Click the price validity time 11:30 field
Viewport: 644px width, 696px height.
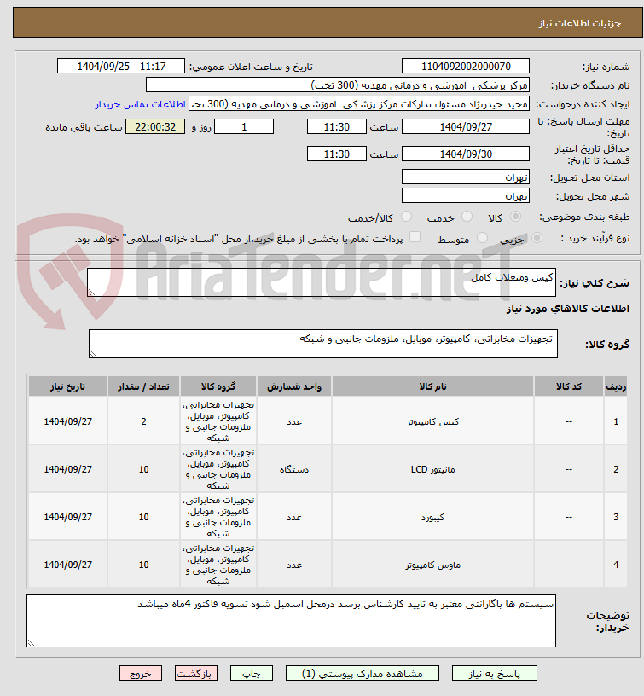coord(336,154)
